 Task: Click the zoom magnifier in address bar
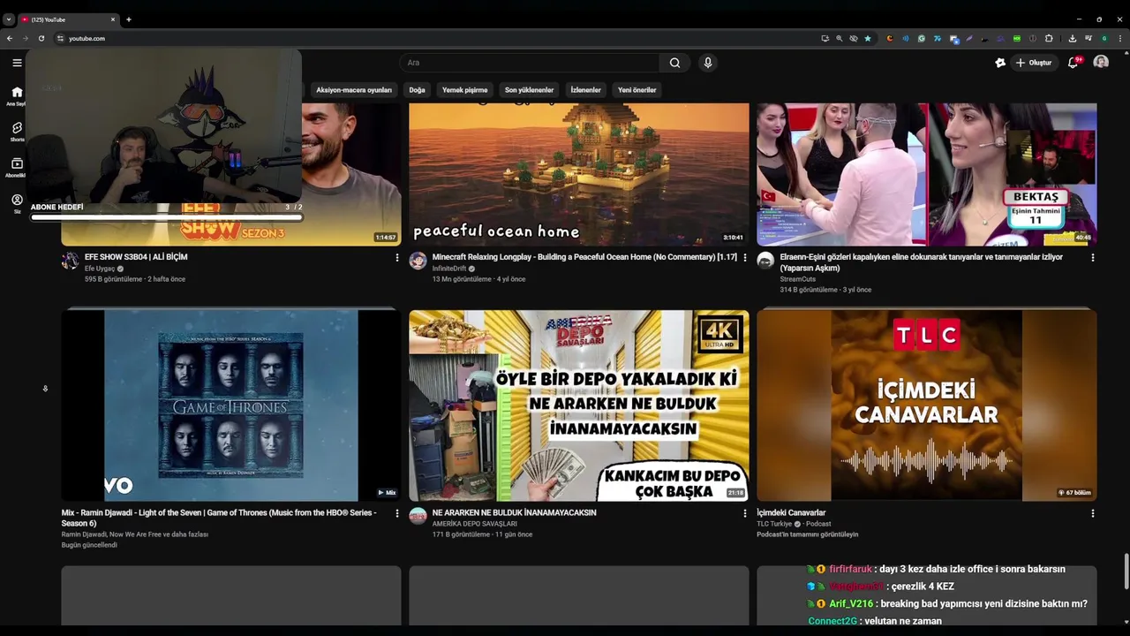[840, 38]
